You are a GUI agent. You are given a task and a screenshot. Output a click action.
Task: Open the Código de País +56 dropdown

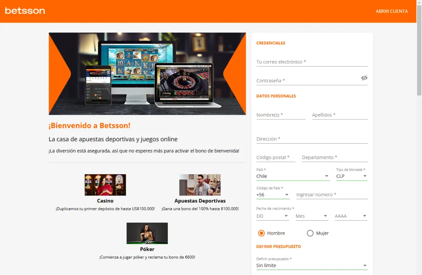pos(273,194)
